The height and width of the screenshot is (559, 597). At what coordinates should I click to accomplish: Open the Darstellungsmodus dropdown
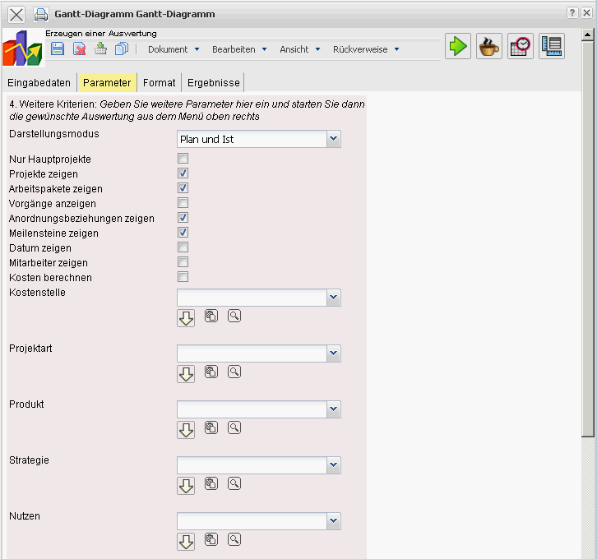point(259,139)
